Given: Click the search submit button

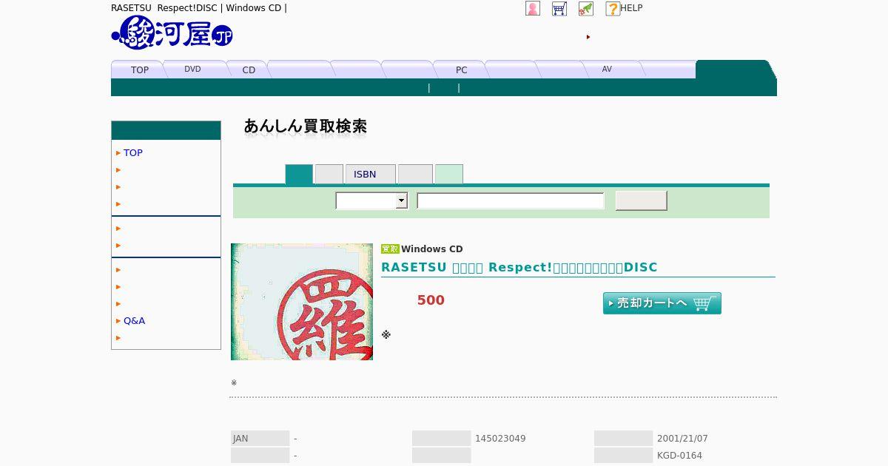Looking at the screenshot, I should [x=642, y=200].
